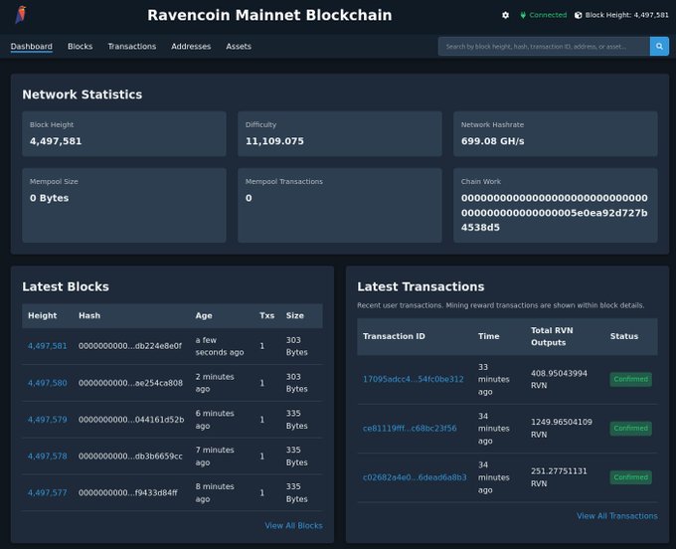Click the '6 minutes ago' age cell
This screenshot has height=549, width=676.
point(215,420)
